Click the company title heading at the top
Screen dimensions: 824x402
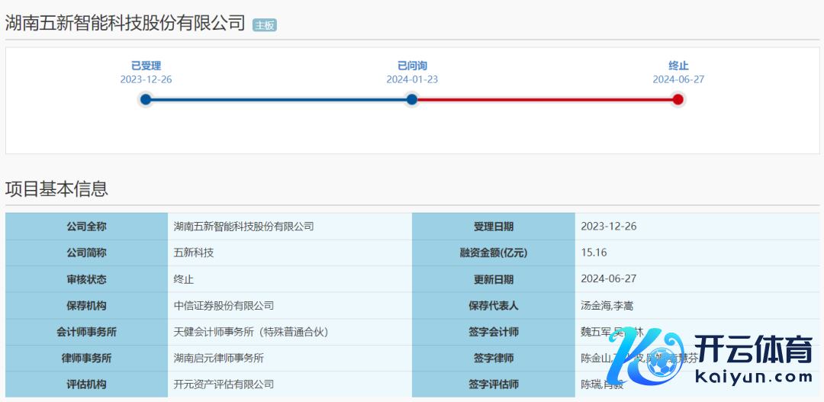(126, 23)
